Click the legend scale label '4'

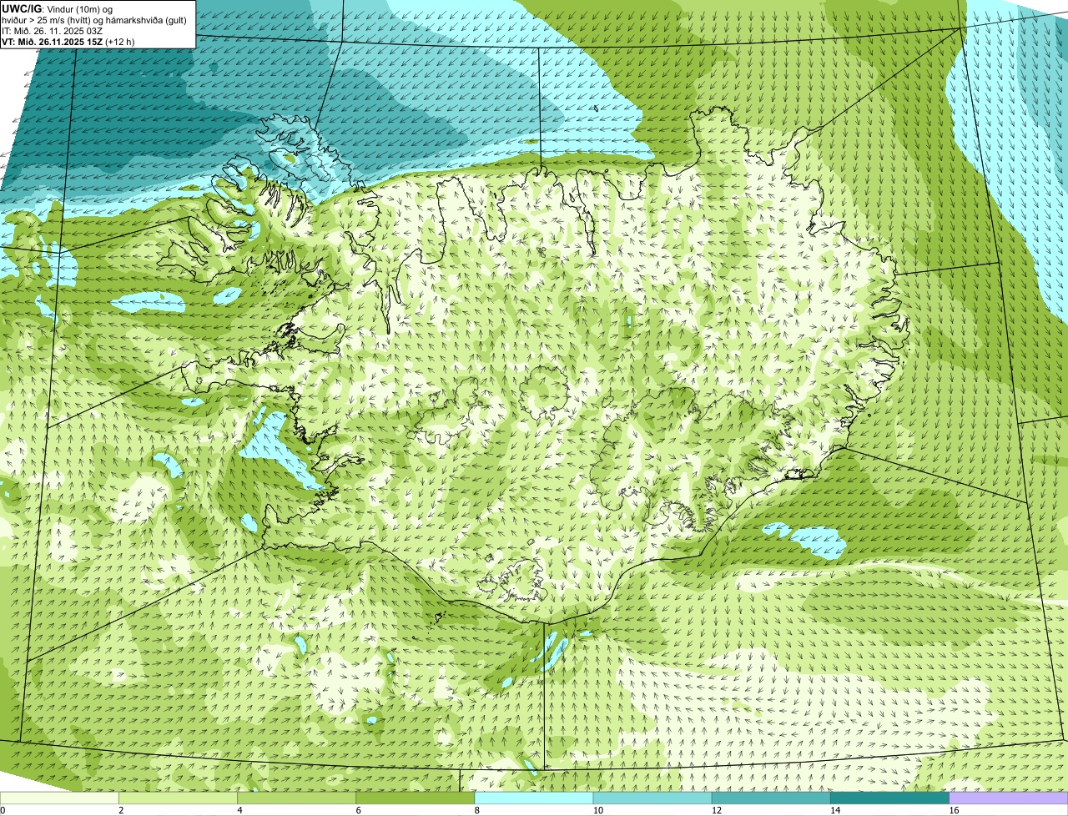[x=239, y=810]
